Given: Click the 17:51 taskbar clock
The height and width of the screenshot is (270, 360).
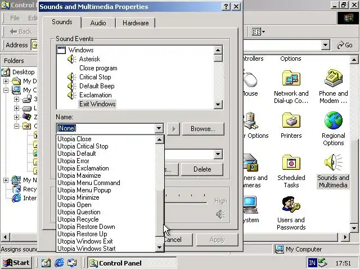Looking at the screenshot, I should point(343,263).
